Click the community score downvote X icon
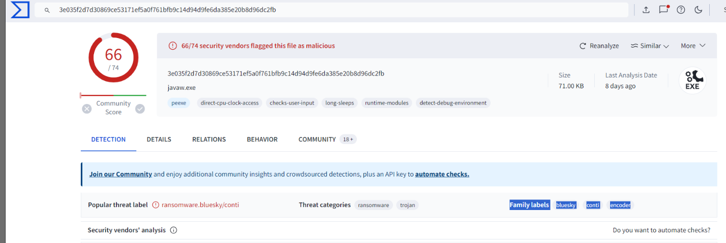Image resolution: width=726 pixels, height=243 pixels. [87, 109]
